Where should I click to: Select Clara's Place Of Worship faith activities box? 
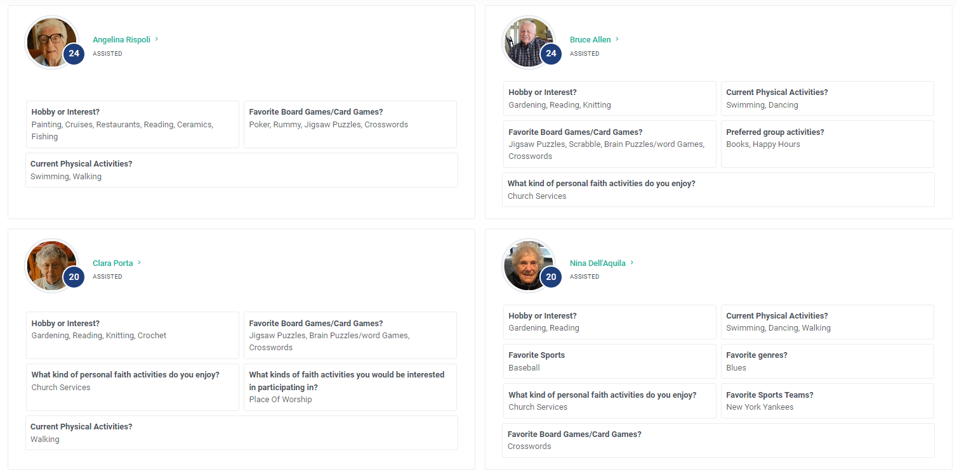pos(350,387)
